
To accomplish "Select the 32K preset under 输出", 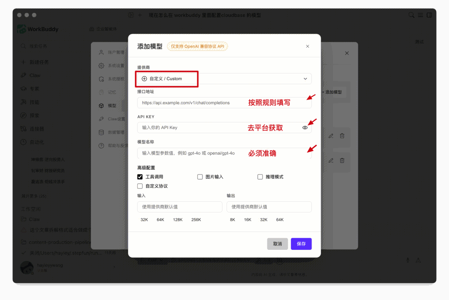I will coord(264,220).
